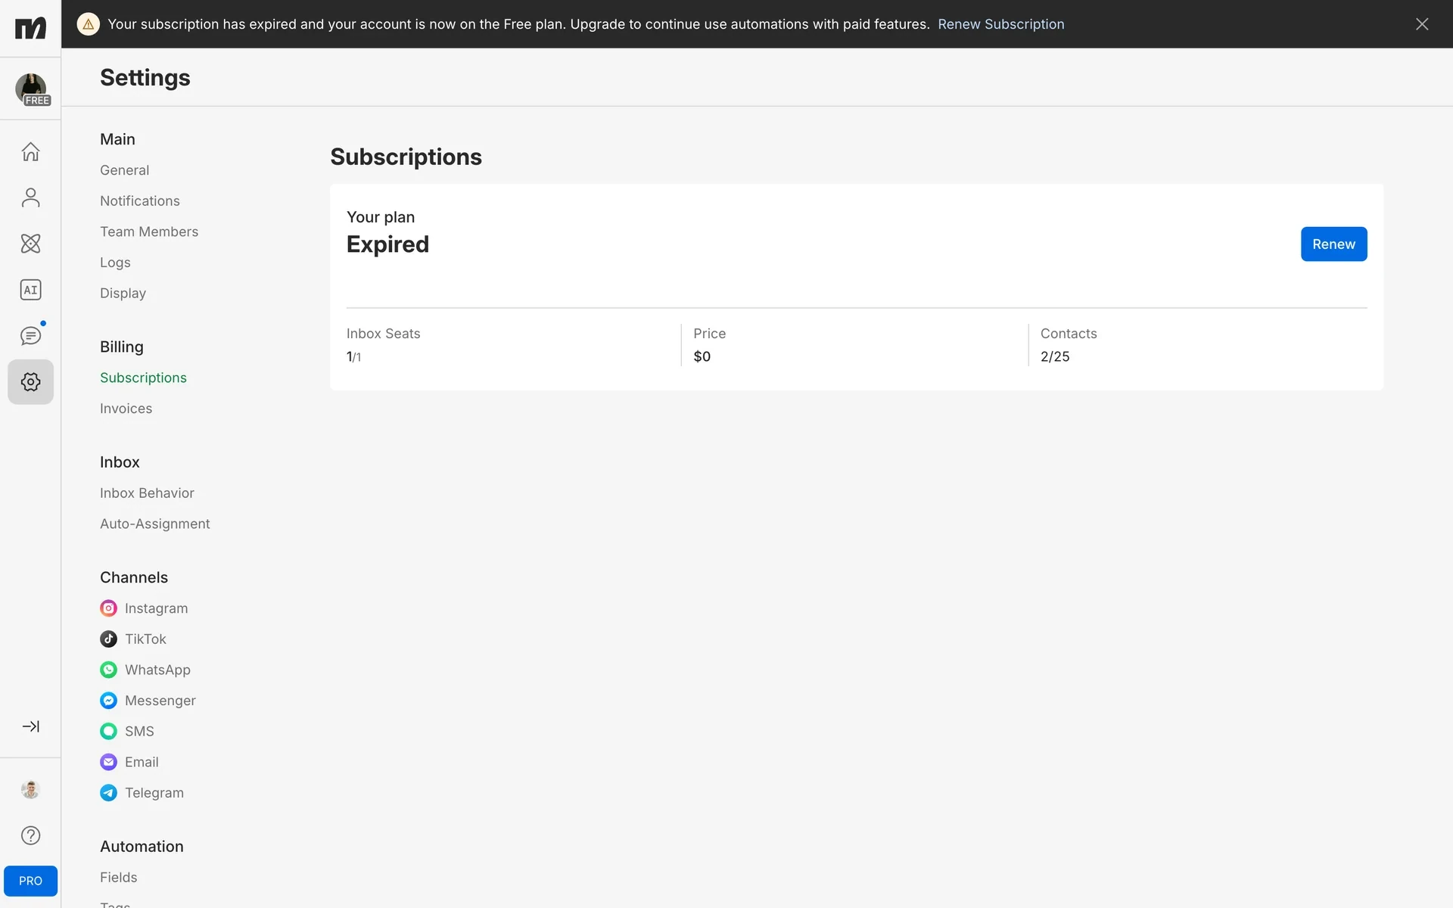The width and height of the screenshot is (1453, 908).
Task: Select Subscriptions under Billing
Action: (143, 378)
